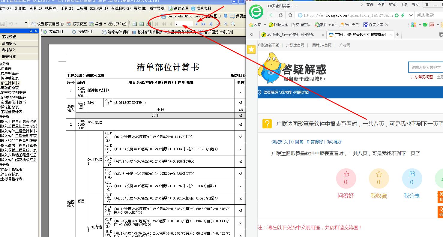
Task: Click 我收藏 star circle
Action: pyautogui.click(x=379, y=179)
